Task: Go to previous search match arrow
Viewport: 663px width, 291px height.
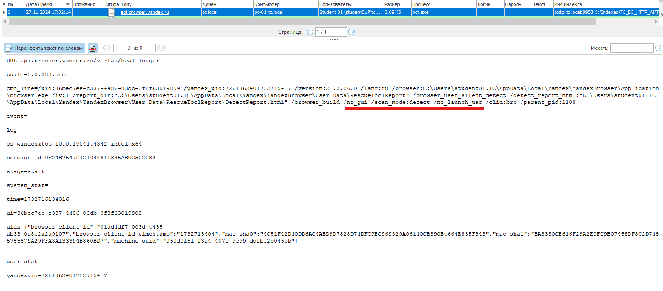Action: tap(107, 48)
